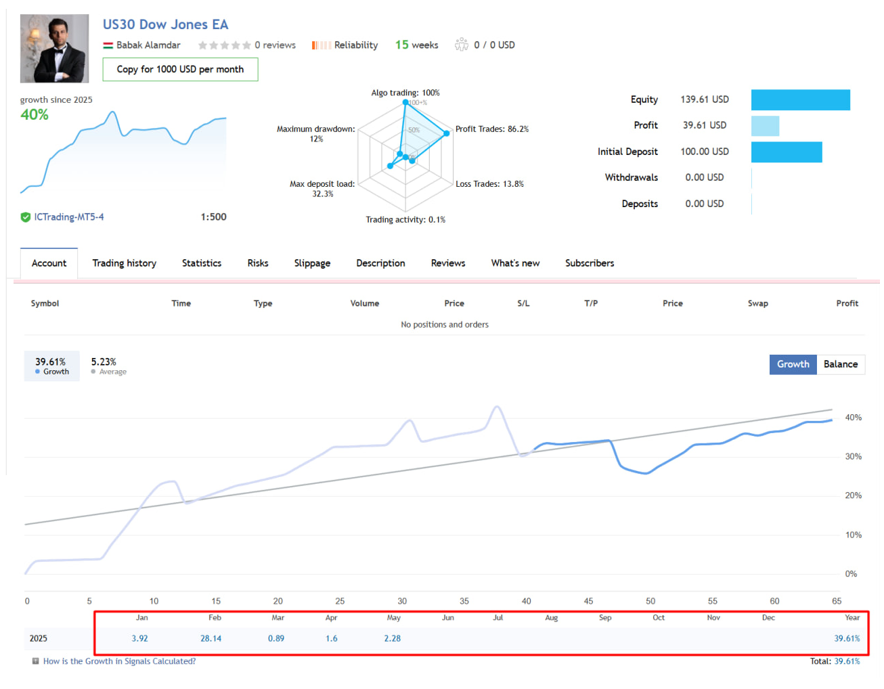Click the May value 2.28

tap(393, 638)
